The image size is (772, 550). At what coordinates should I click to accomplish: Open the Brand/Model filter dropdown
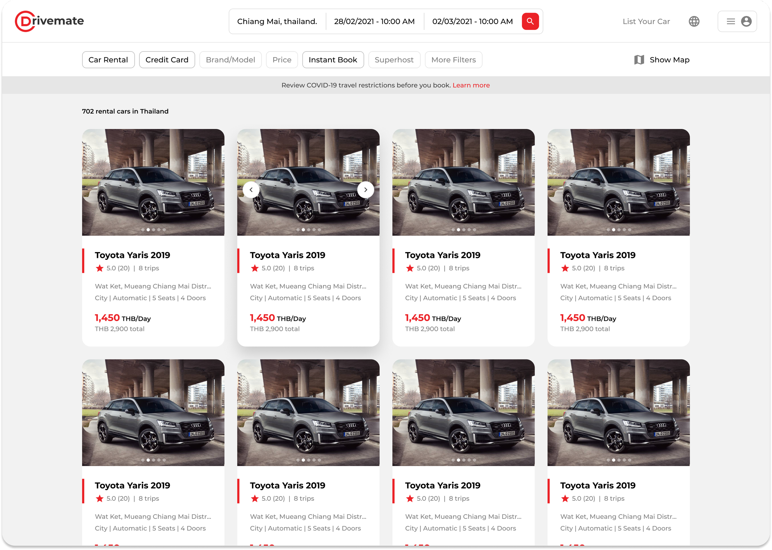[230, 60]
